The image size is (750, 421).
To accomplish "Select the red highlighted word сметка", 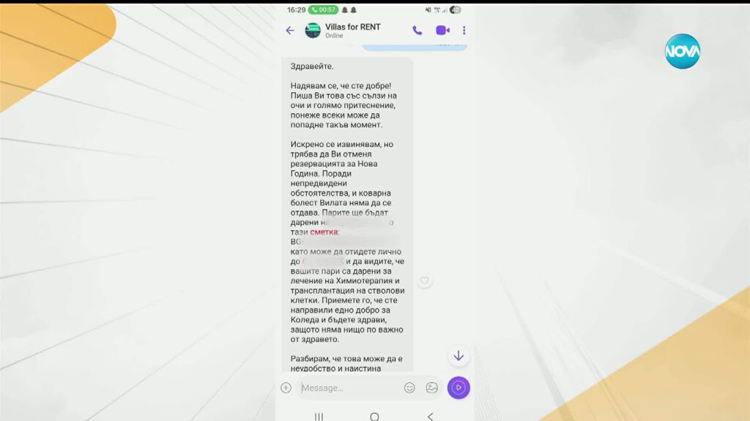I will (324, 232).
